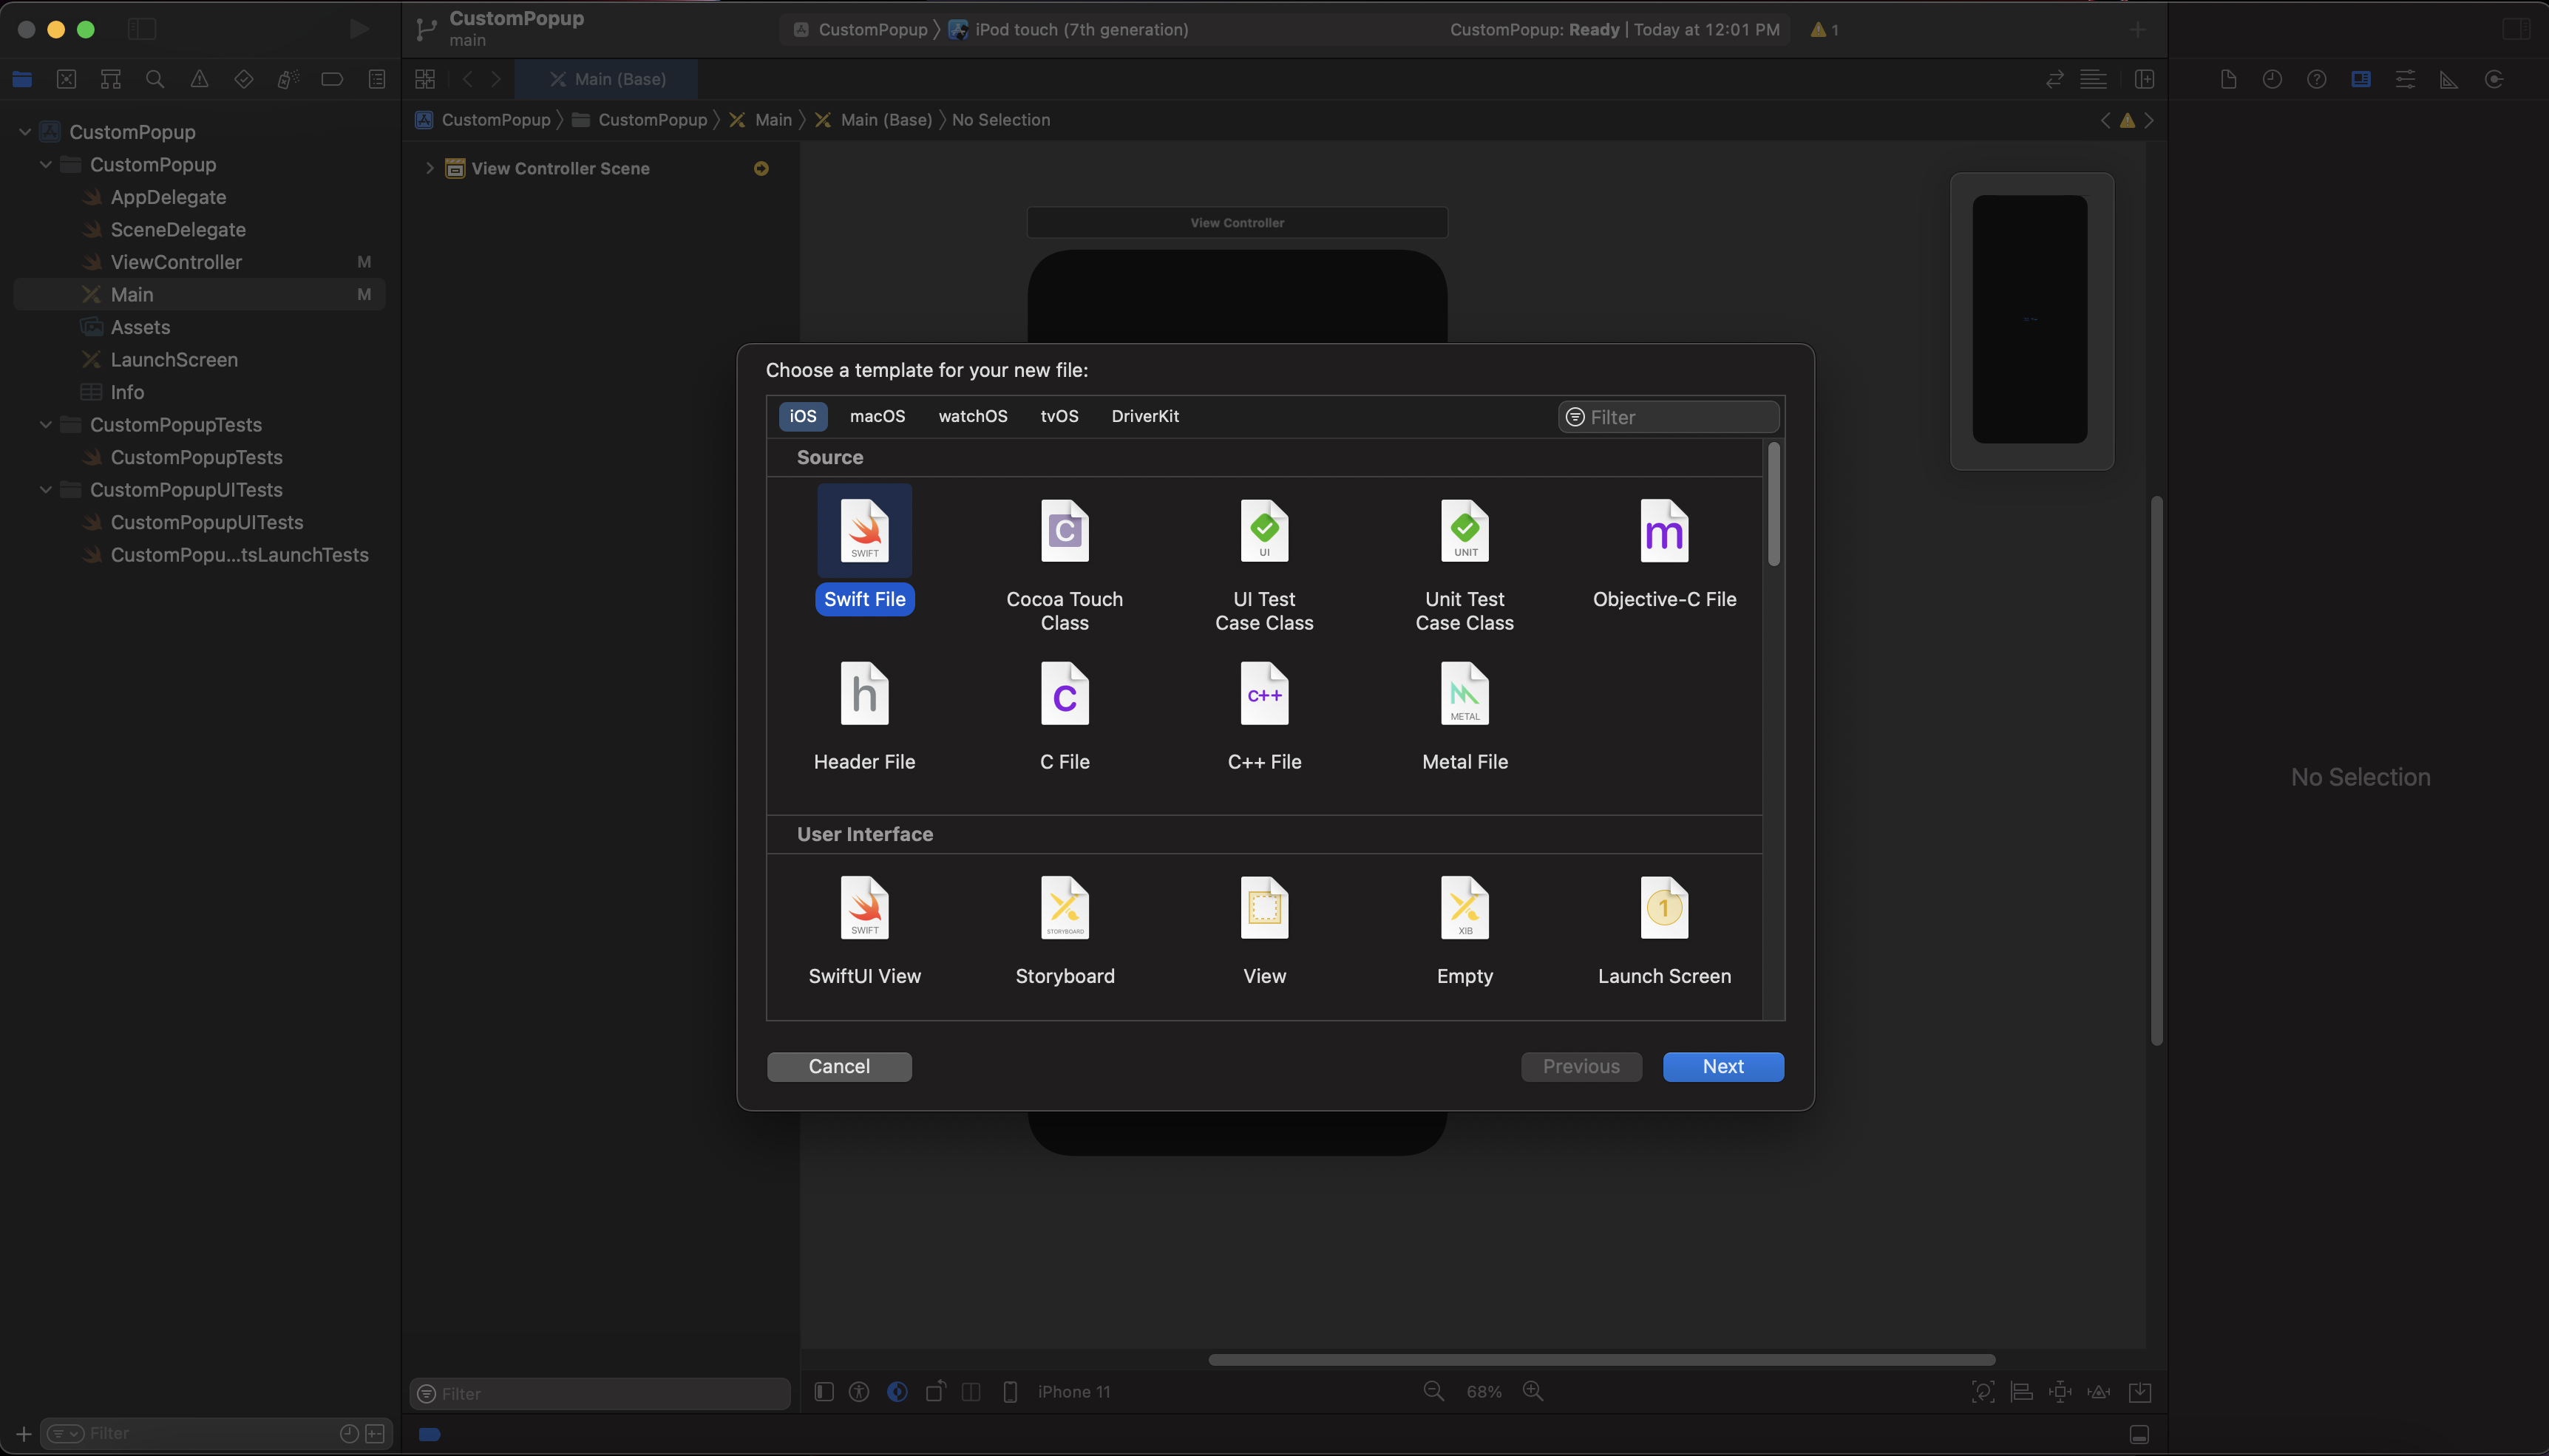This screenshot has width=2549, height=1456.
Task: Select the Header File template
Action: tap(864, 717)
